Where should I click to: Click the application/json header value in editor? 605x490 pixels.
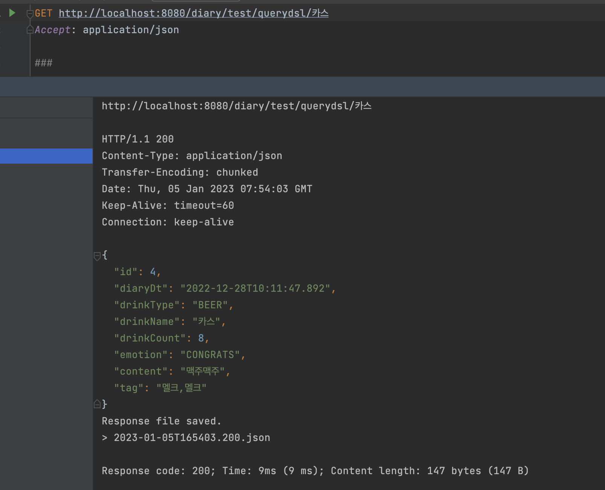tap(131, 30)
